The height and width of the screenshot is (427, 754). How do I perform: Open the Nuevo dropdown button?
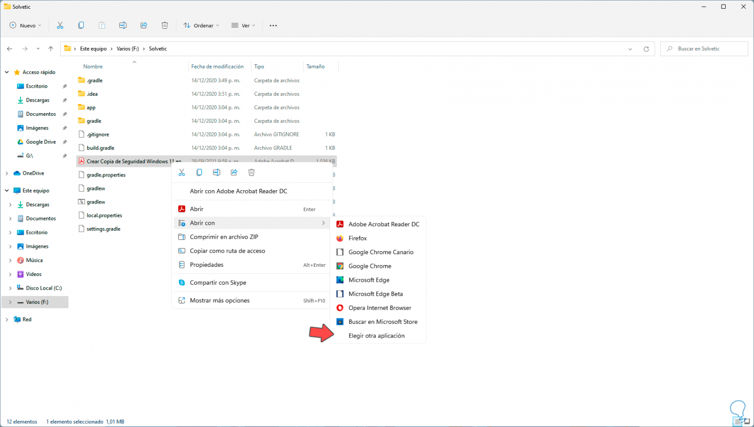pyautogui.click(x=26, y=26)
